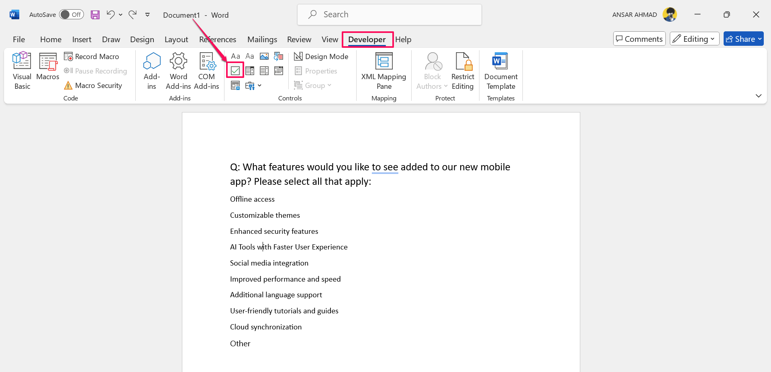This screenshot has width=771, height=372.
Task: Open Document Template dialog
Action: 501,71
